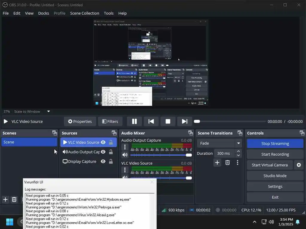Click Exit in Controls dock

coord(275,197)
